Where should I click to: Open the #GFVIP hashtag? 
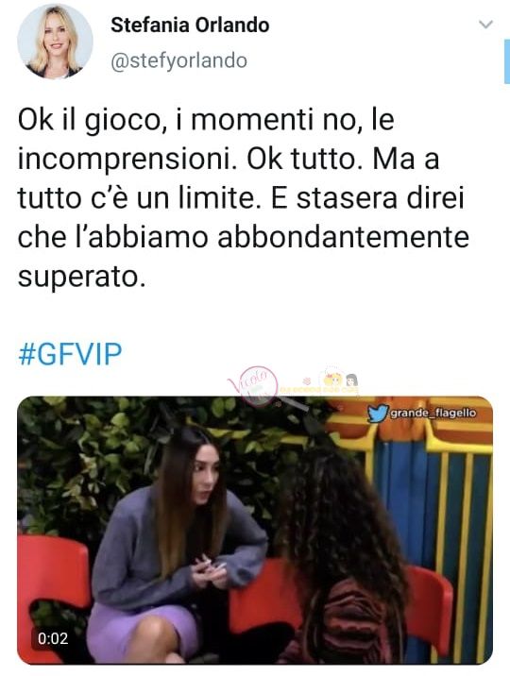pos(70,354)
